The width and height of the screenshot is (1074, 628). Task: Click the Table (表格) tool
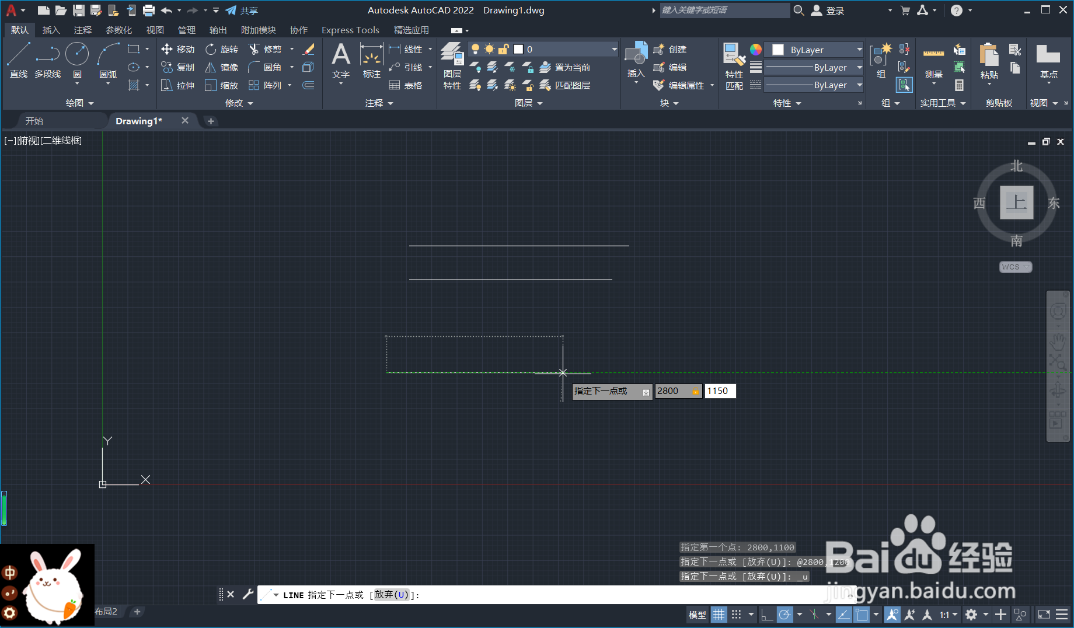406,86
